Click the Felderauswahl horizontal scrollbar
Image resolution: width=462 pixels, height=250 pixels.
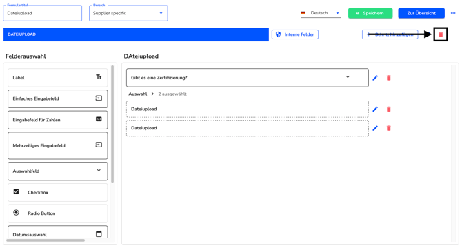pos(46,240)
